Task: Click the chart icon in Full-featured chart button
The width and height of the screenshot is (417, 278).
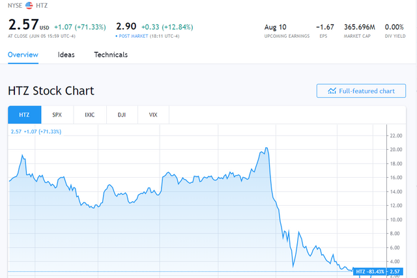Action: coord(332,91)
